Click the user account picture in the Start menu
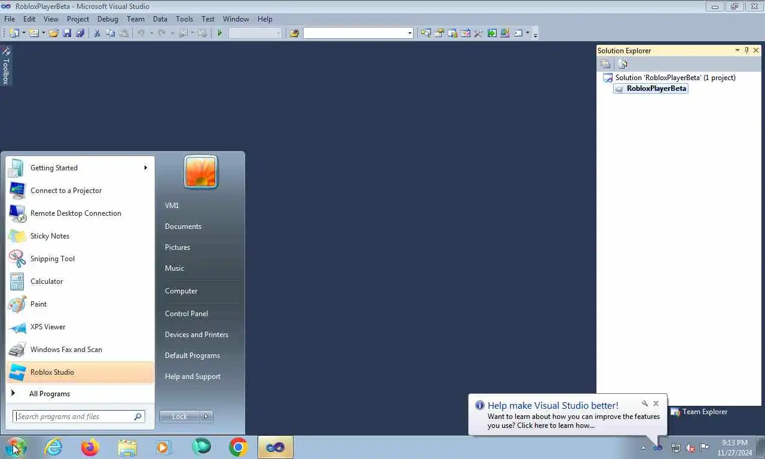 pos(201,172)
